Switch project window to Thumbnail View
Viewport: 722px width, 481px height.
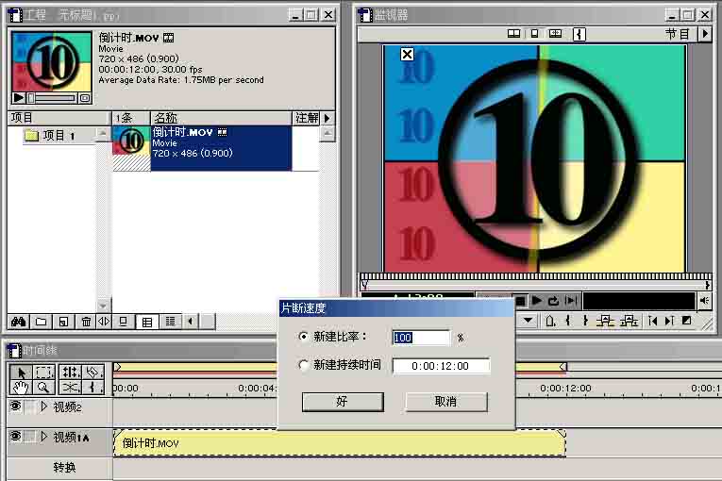[x=147, y=322]
